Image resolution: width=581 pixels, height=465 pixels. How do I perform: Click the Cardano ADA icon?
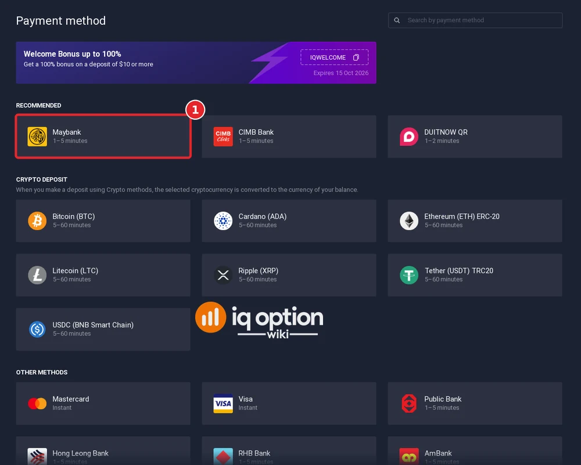[223, 221]
